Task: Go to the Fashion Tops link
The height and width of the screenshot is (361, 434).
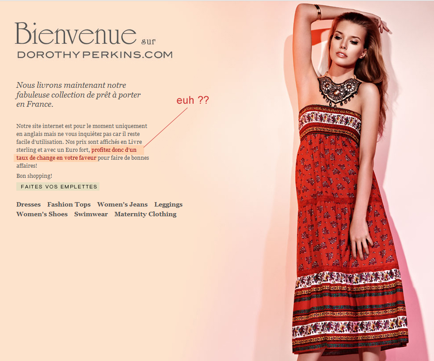Action: 69,204
